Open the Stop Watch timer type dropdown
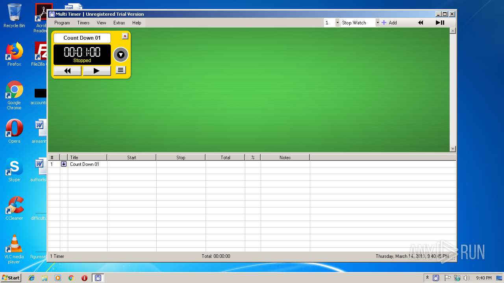 [x=377, y=23]
